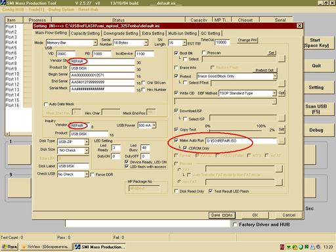Click the Opt button next to DBF Method

[x=282, y=93]
